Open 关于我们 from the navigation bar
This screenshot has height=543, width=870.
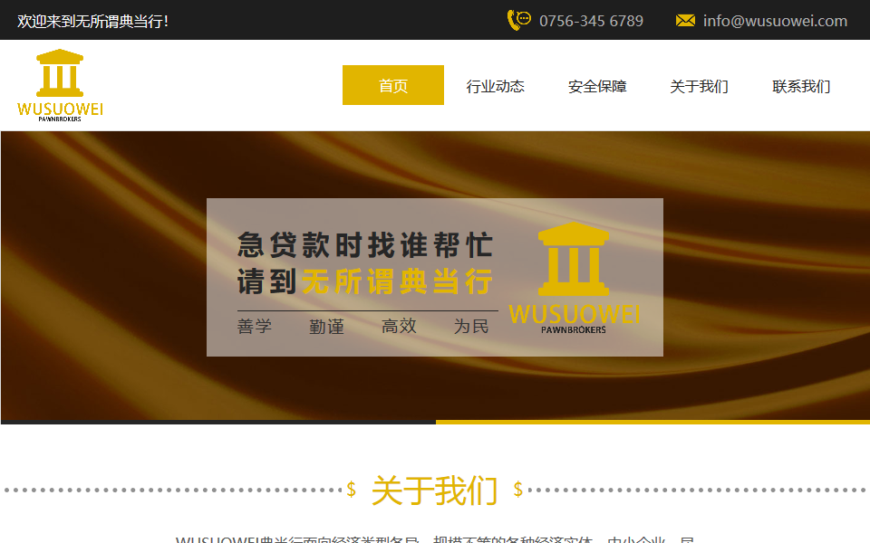[x=699, y=86]
